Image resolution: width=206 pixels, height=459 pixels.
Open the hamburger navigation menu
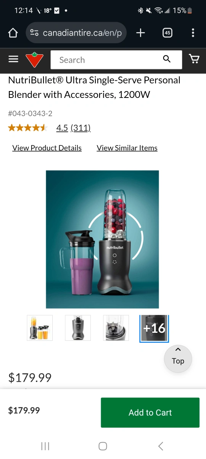(13, 59)
